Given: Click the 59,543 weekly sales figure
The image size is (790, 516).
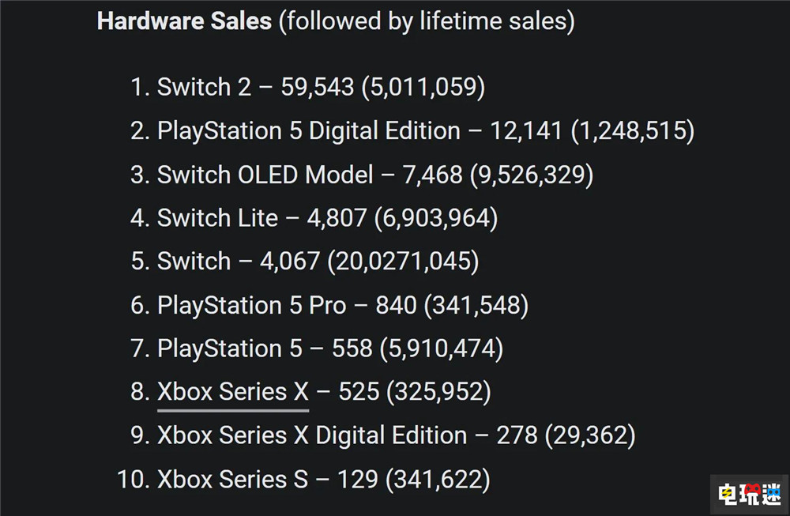Looking at the screenshot, I should [318, 87].
